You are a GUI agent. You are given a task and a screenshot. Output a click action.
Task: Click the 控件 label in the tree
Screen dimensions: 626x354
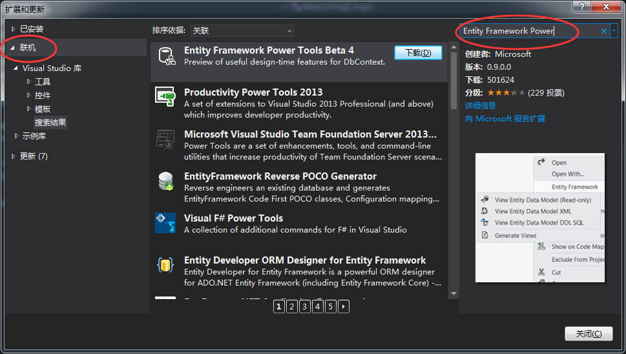43,96
